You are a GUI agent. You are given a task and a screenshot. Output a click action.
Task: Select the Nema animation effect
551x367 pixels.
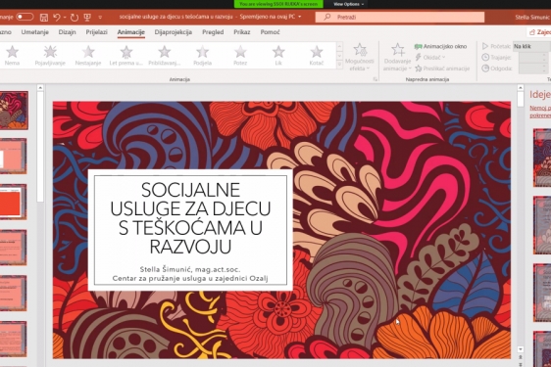[x=13, y=56]
